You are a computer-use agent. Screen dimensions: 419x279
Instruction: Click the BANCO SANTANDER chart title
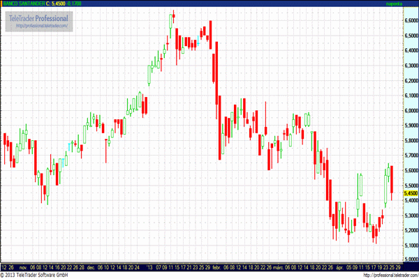(x=22, y=4)
